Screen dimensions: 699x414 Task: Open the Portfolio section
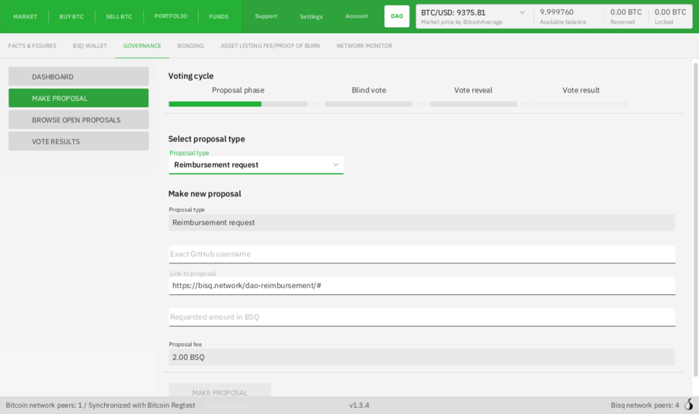point(170,16)
